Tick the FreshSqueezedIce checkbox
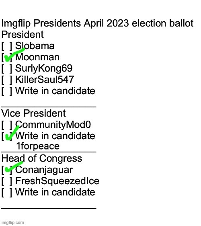 point(6,181)
